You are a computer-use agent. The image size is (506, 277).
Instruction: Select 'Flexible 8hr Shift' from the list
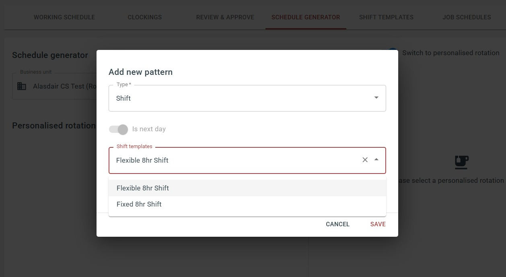pos(143,188)
